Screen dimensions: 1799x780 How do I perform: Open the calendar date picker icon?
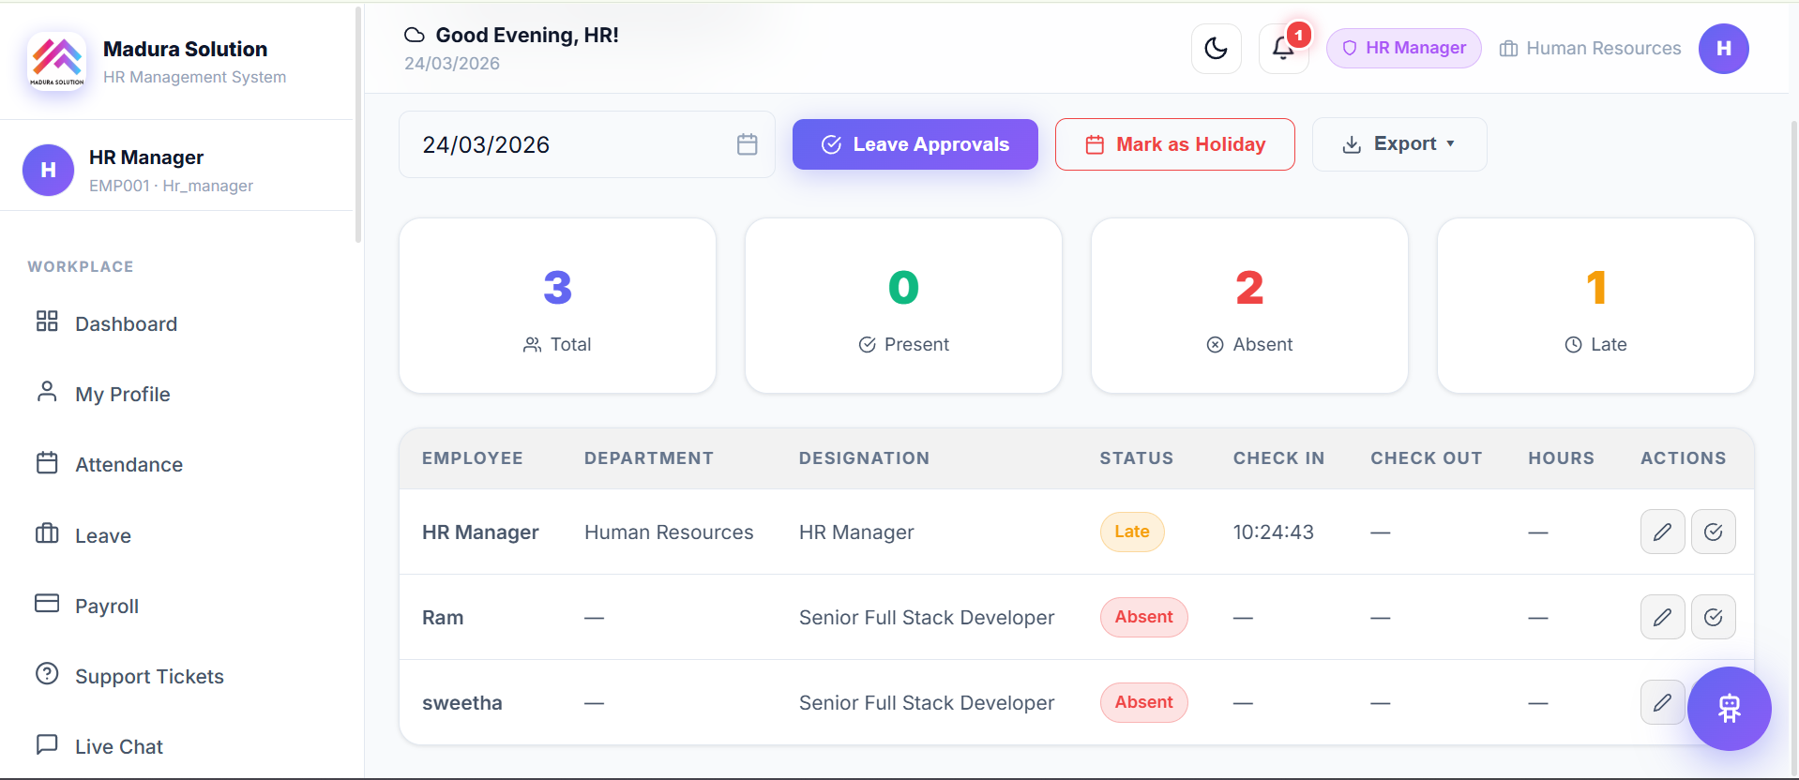pyautogui.click(x=747, y=144)
